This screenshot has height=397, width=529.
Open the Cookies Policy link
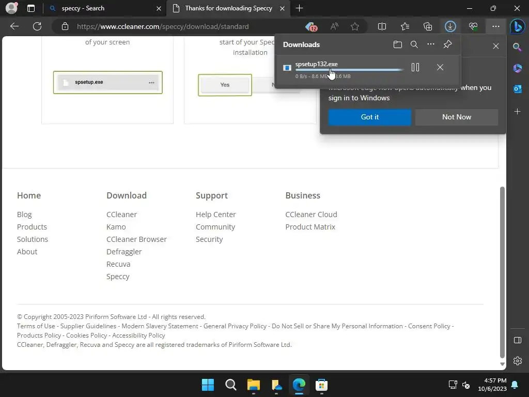click(x=86, y=335)
